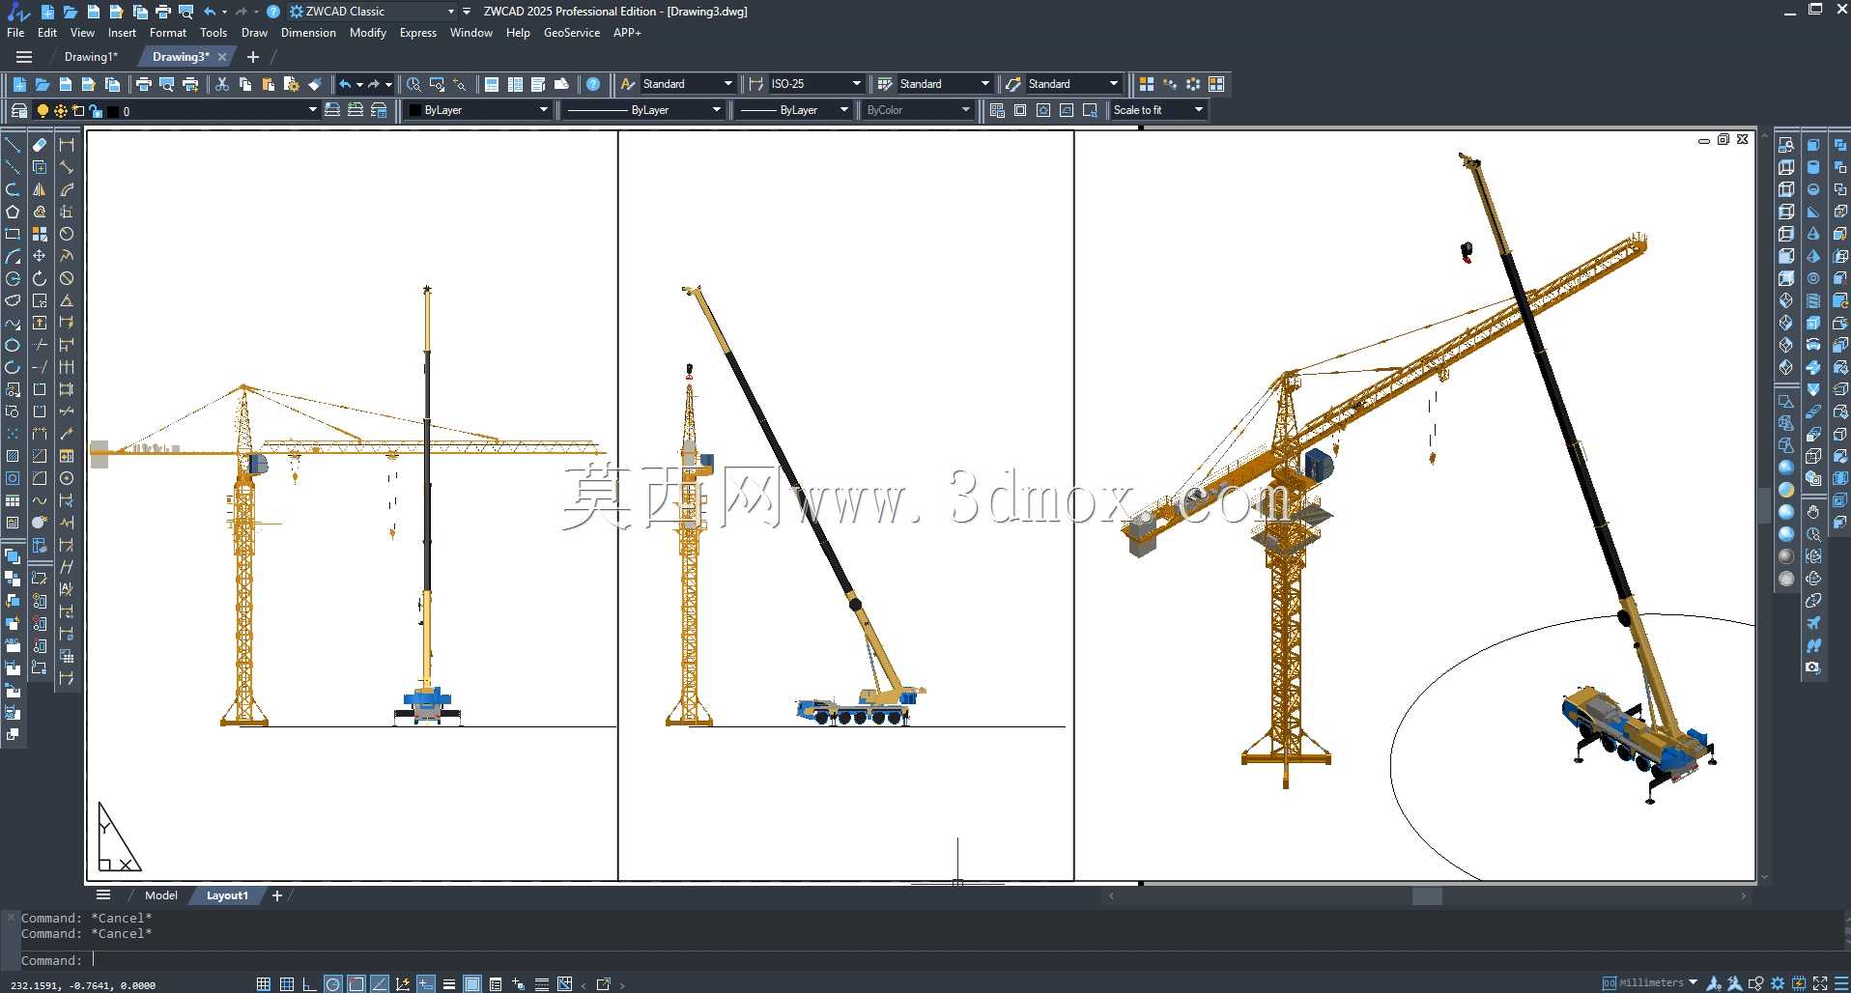Click the Match Properties brush icon

315,84
